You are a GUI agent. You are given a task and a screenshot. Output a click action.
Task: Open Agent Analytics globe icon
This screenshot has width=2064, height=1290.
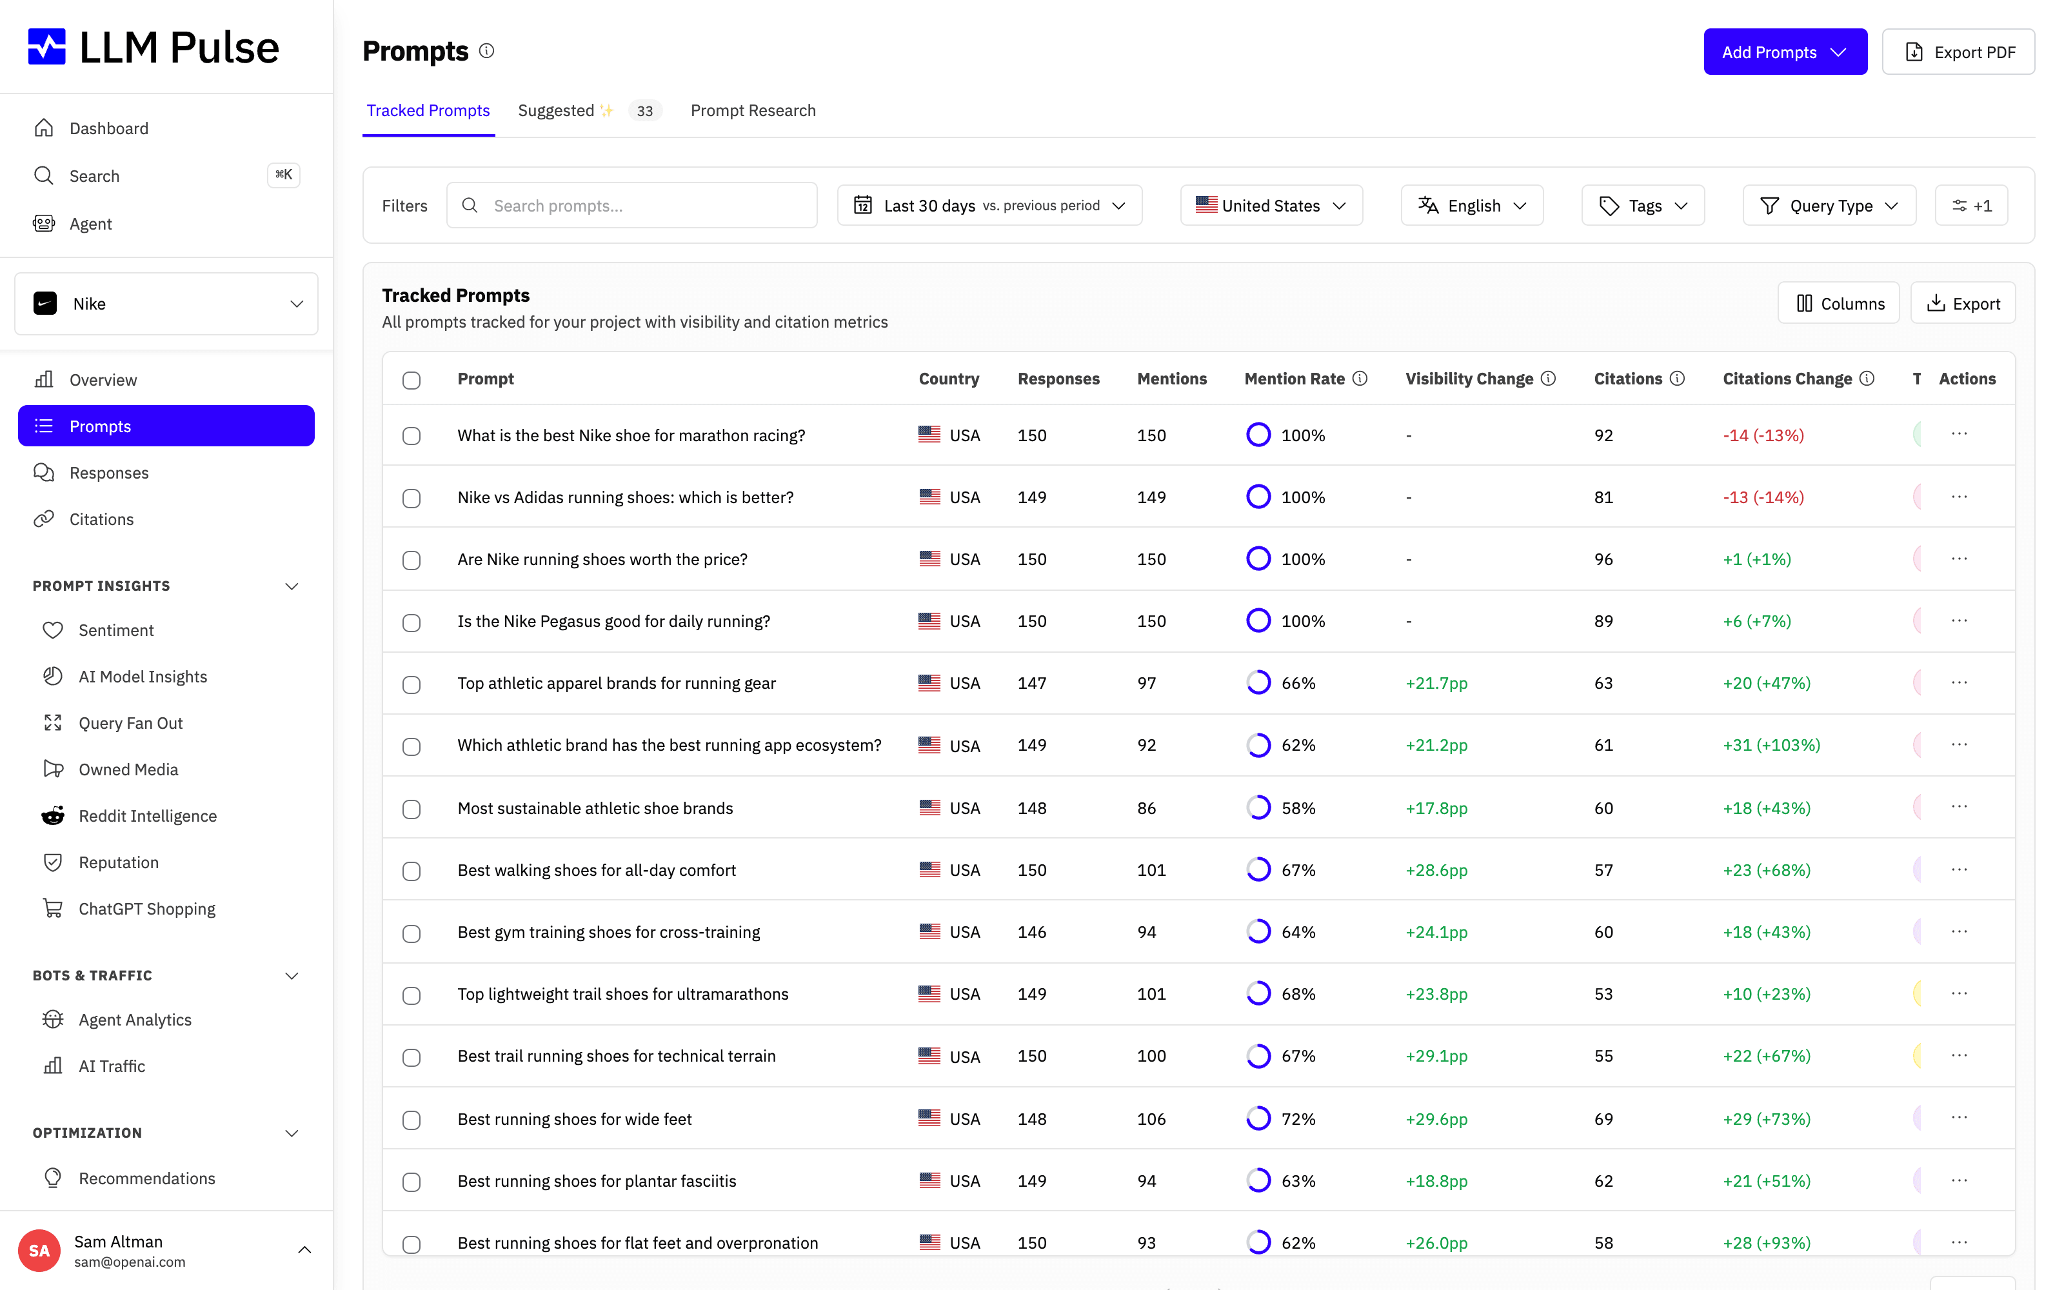pyautogui.click(x=53, y=1020)
